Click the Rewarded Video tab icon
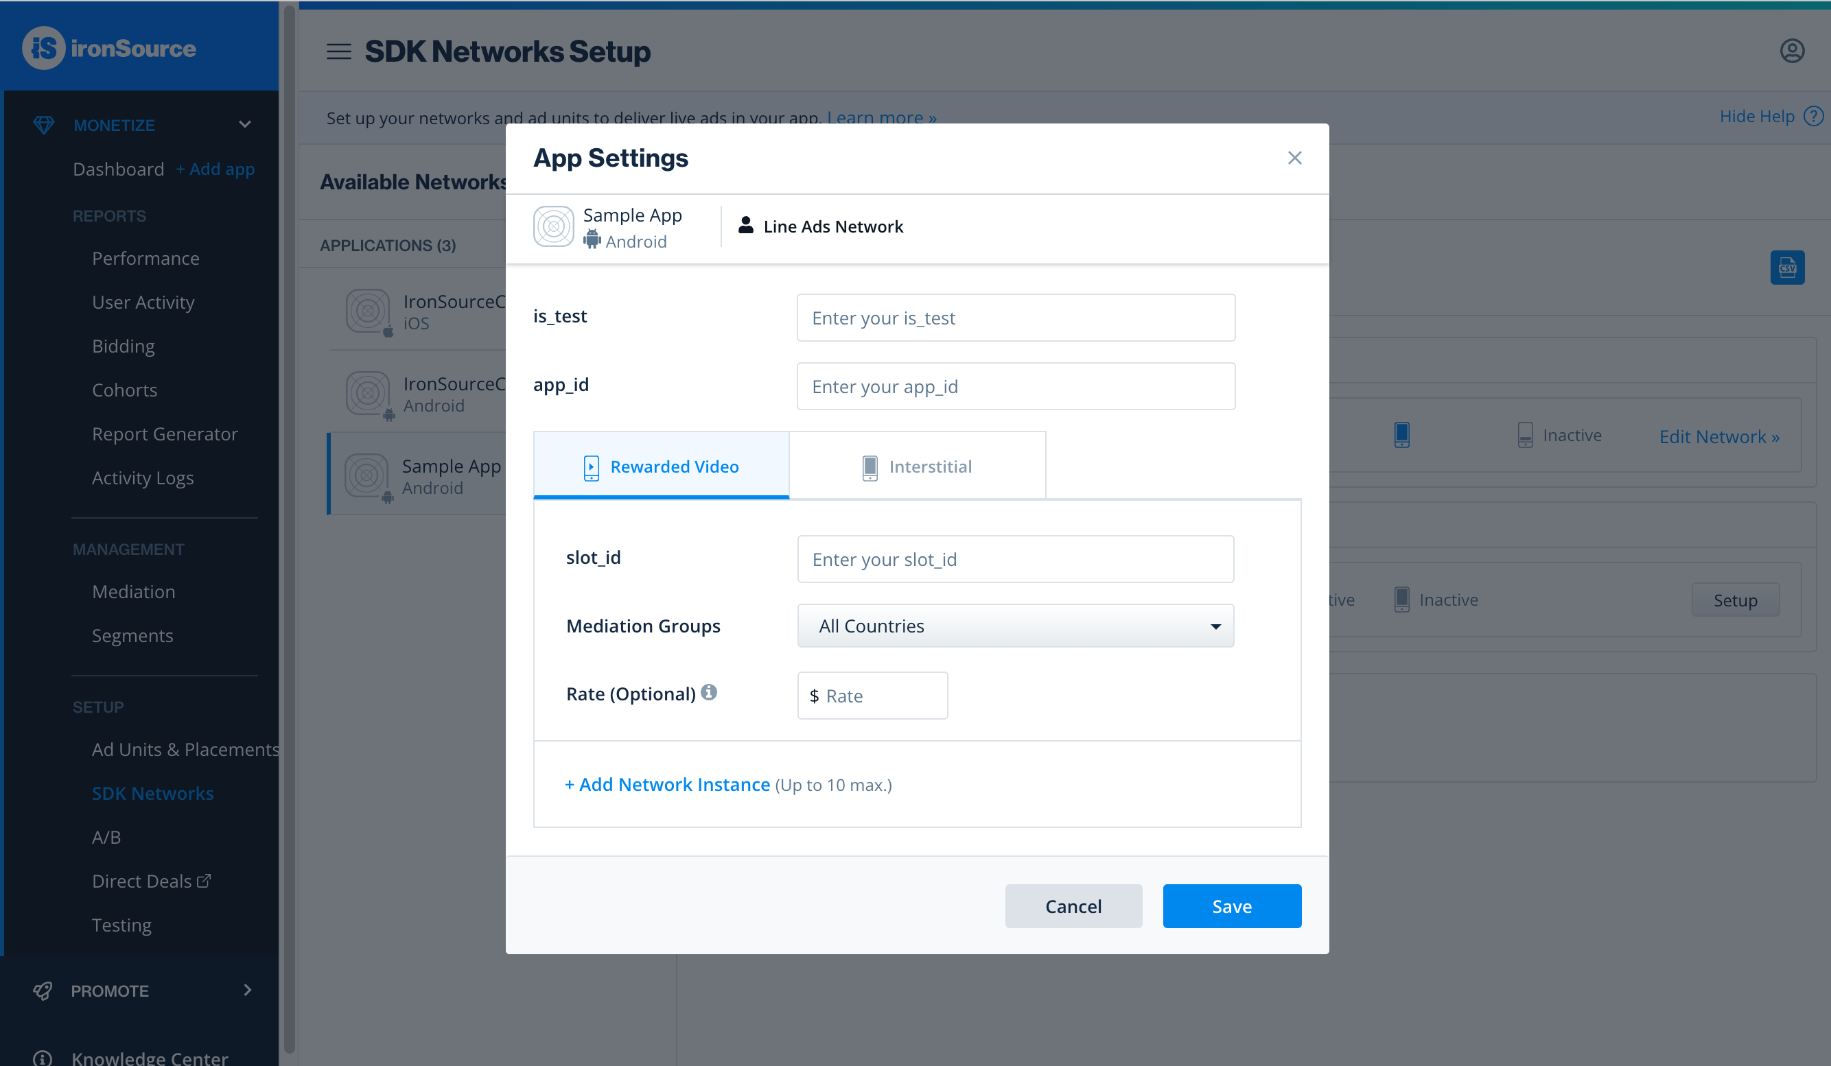This screenshot has height=1066, width=1831. [592, 468]
